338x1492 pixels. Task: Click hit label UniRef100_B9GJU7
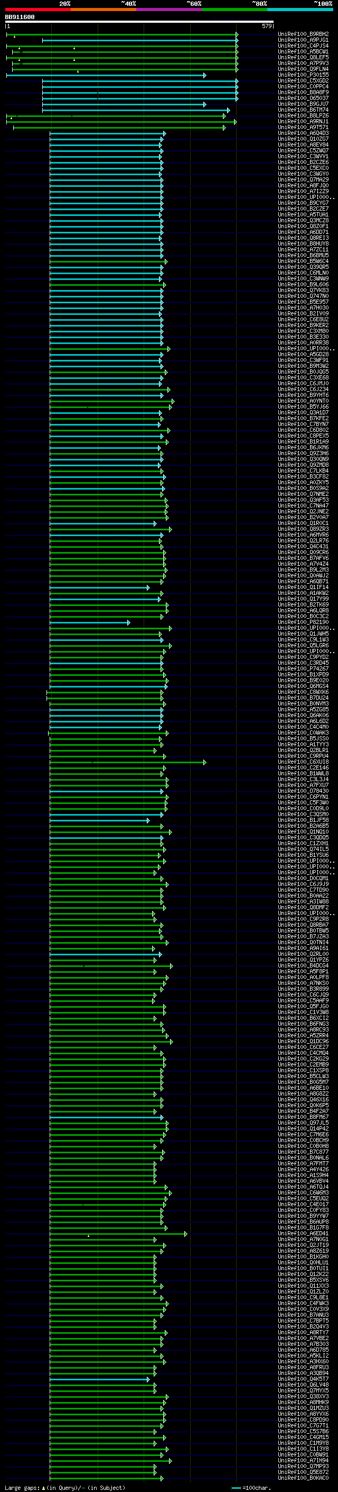tap(303, 104)
